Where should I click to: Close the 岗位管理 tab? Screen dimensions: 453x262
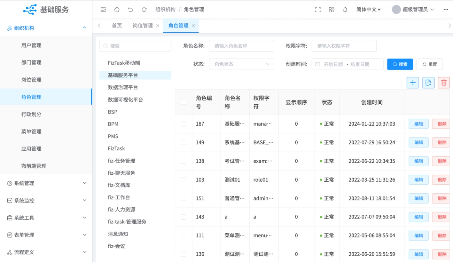(x=158, y=26)
